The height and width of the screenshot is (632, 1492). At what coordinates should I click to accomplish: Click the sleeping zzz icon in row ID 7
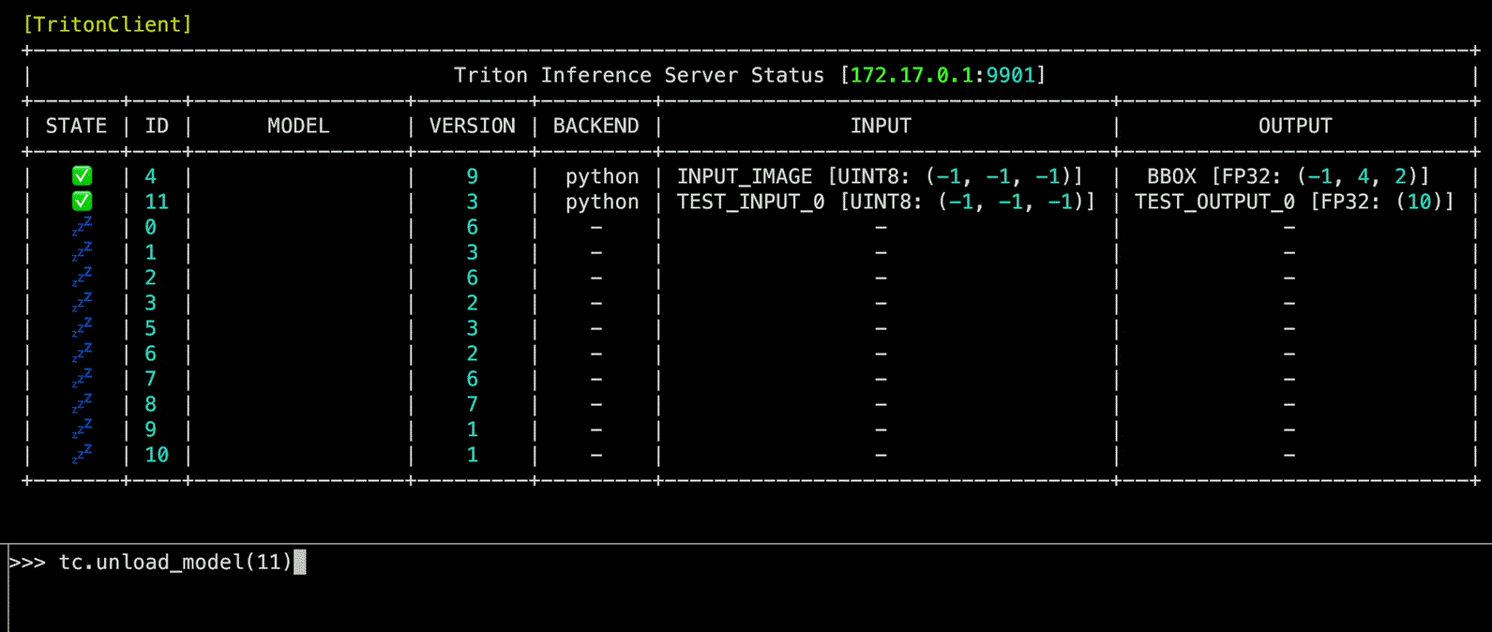pyautogui.click(x=83, y=378)
